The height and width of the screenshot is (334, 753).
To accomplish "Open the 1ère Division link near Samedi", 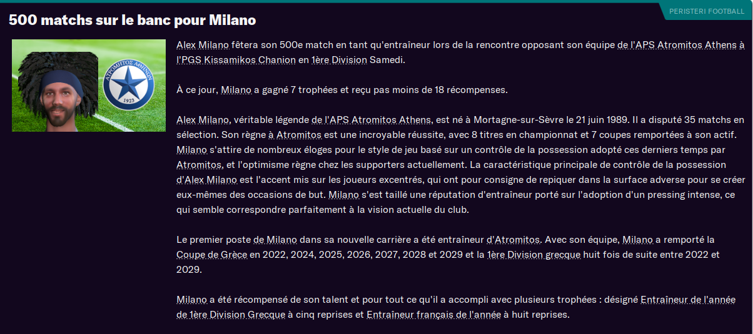I will [339, 60].
